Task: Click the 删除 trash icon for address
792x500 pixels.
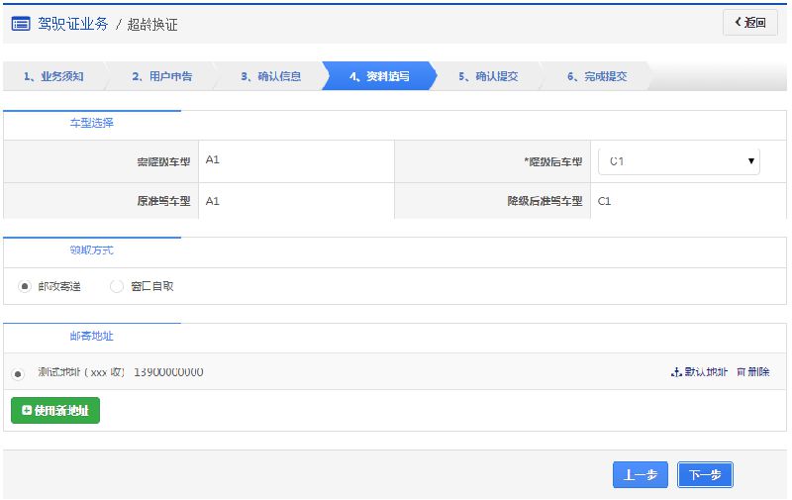Action: (753, 372)
